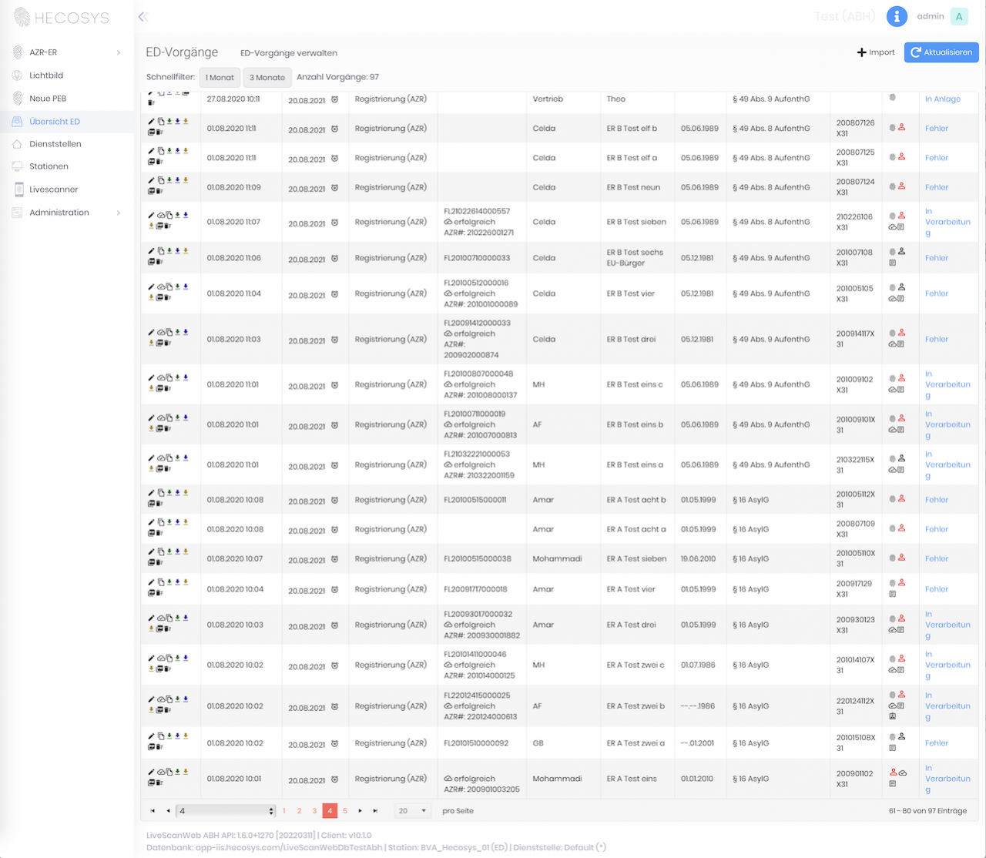Open Dienststellen in the sidebar

click(x=55, y=144)
